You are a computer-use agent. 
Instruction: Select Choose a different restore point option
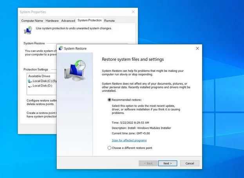109,148
